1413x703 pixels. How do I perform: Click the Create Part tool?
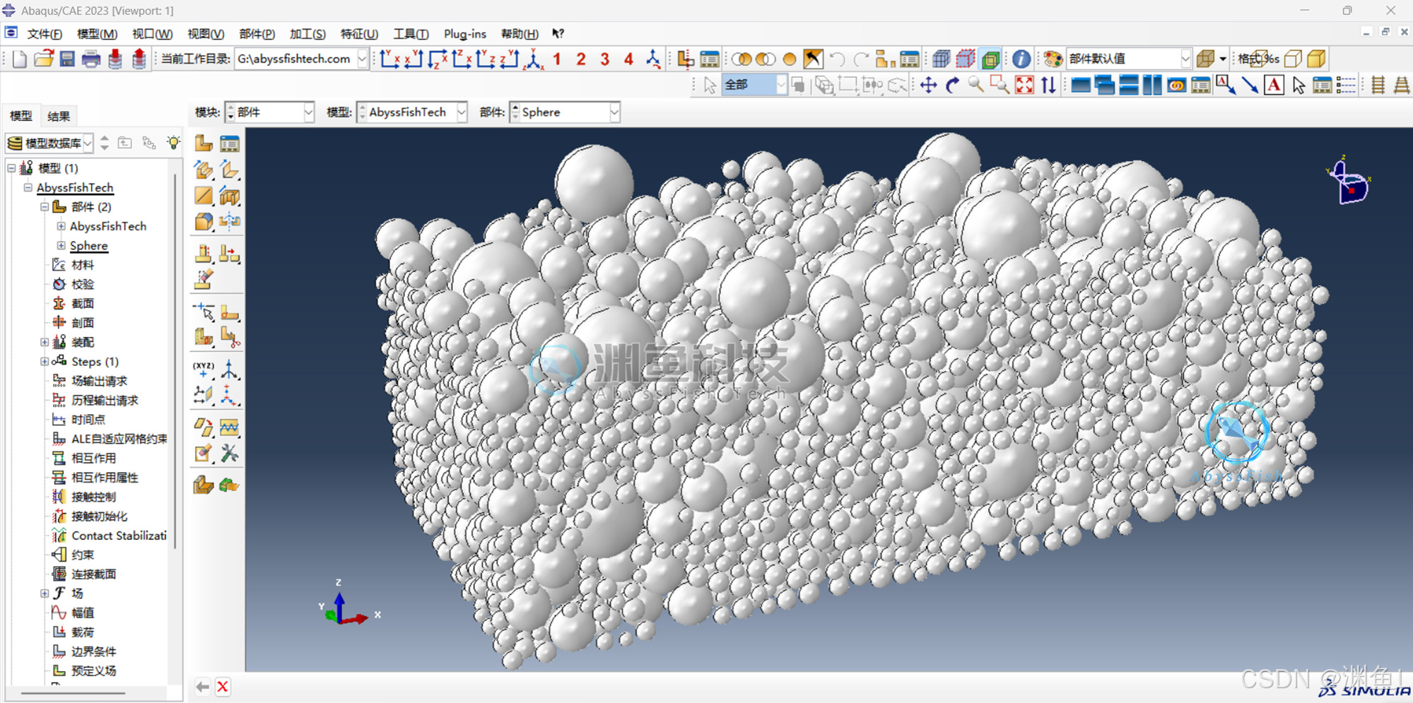[204, 143]
